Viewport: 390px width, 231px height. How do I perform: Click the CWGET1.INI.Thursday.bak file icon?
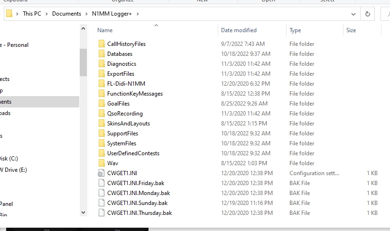click(102, 213)
